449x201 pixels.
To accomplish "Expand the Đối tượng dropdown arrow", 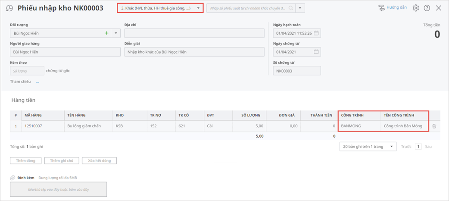I will [x=115, y=33].
